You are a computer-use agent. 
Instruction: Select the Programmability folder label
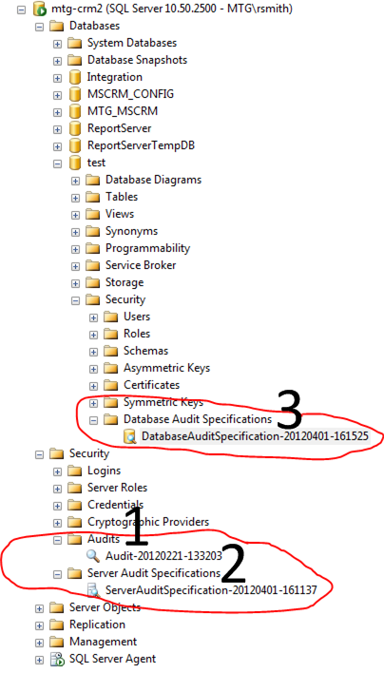(147, 248)
